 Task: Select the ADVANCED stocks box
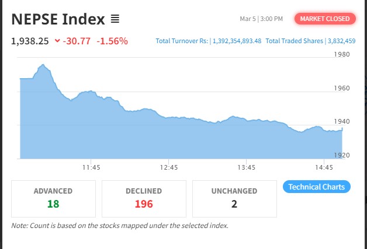[x=53, y=198]
